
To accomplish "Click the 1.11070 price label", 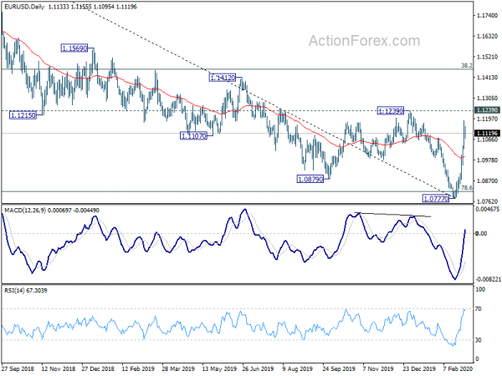I will tap(193, 136).
